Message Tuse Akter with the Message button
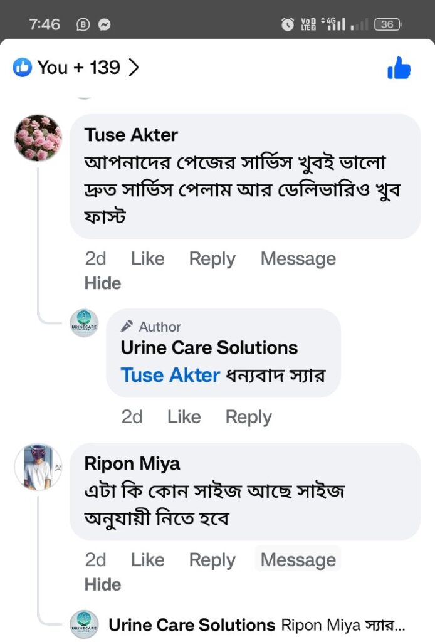Screen dimensions: 435x642 (x=298, y=258)
